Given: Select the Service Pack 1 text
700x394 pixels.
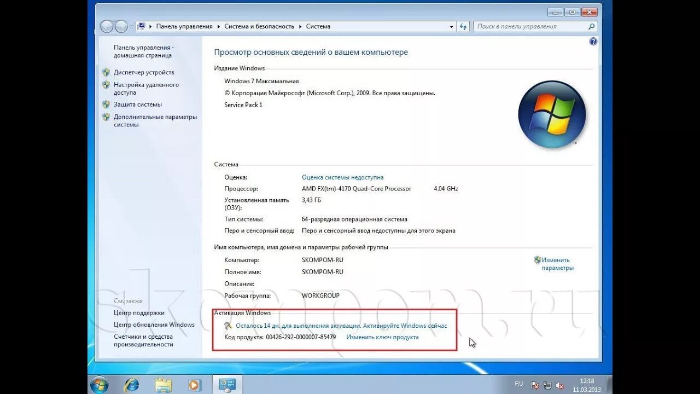Looking at the screenshot, I should pyautogui.click(x=243, y=105).
